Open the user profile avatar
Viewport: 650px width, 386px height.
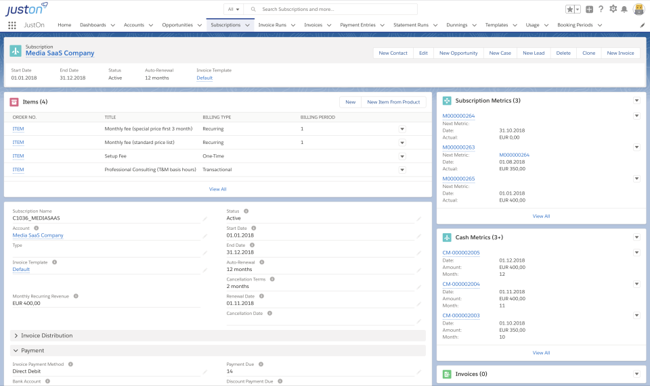638,9
